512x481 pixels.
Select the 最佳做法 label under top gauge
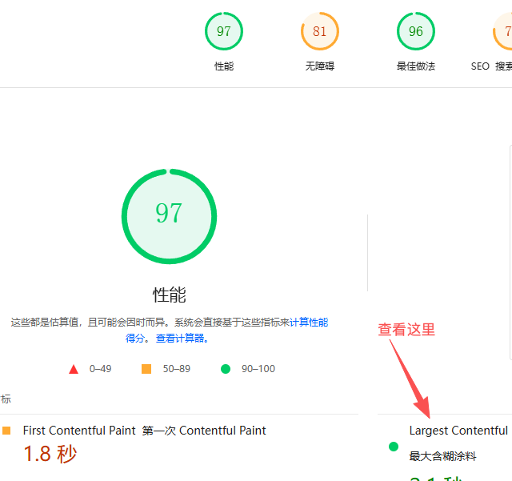click(x=416, y=66)
